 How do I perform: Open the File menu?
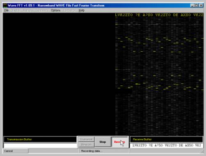[x=6, y=10]
